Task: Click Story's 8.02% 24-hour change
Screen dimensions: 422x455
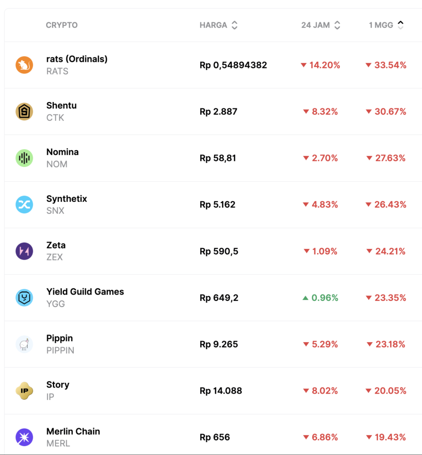Action: tap(321, 391)
